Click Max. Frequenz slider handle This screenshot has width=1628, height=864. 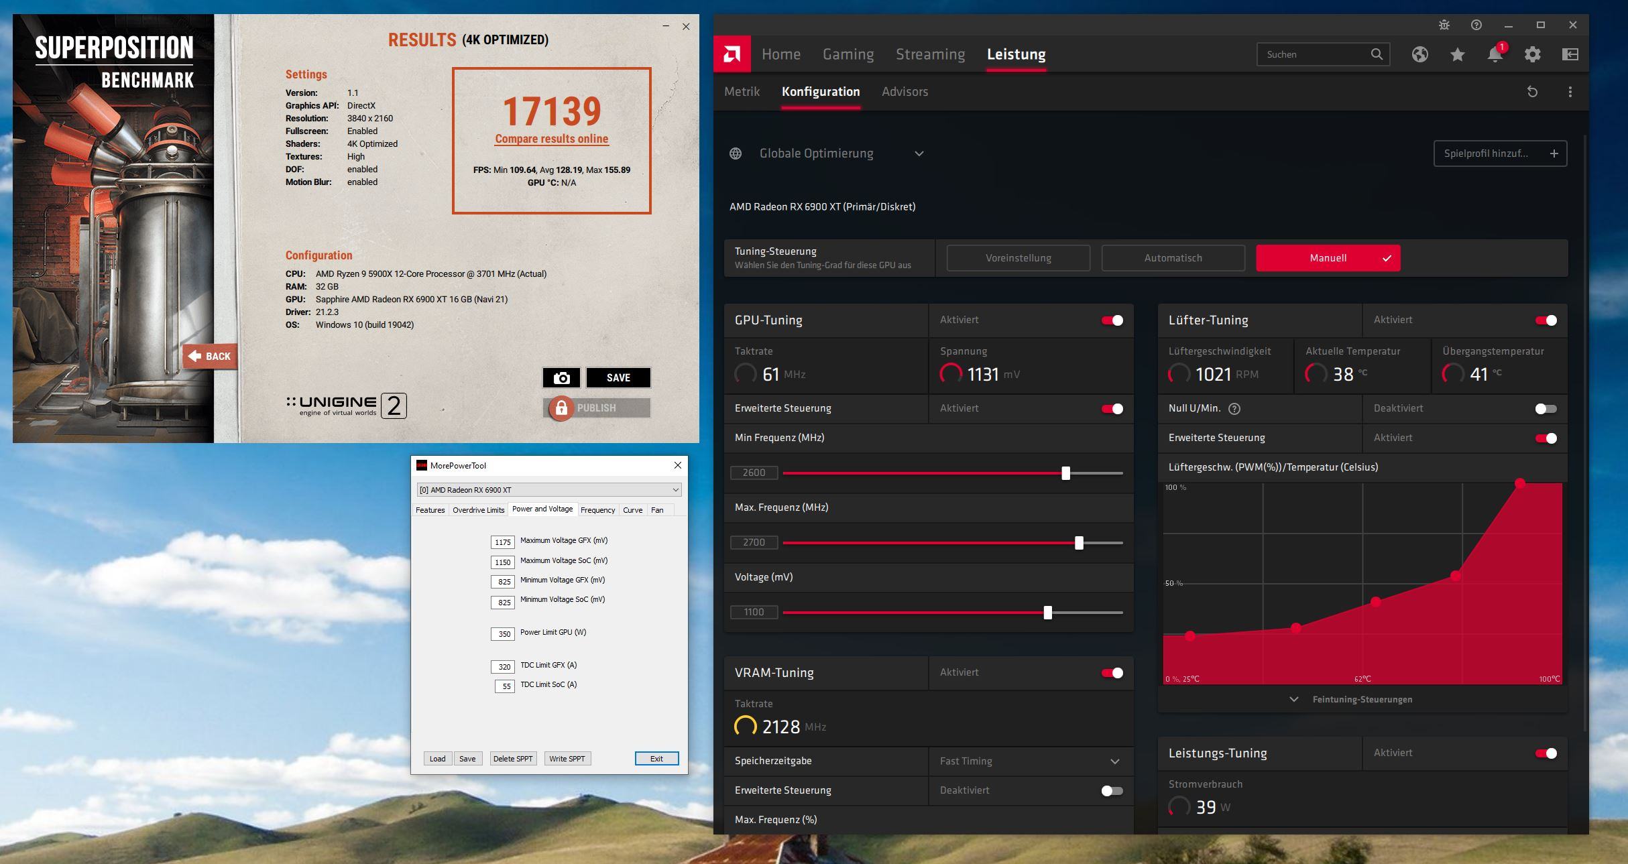(1079, 543)
